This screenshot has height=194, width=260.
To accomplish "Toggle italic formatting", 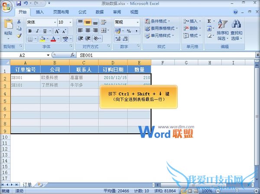I will tap(37, 31).
